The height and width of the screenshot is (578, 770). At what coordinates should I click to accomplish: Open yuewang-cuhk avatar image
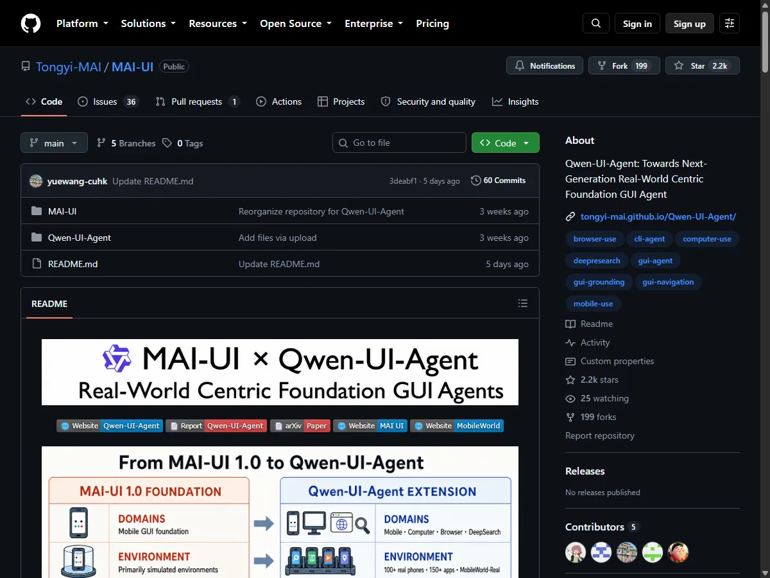tap(36, 181)
